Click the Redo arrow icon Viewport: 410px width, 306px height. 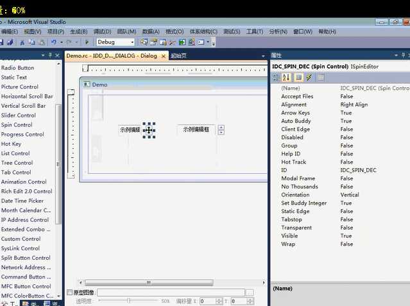[x=69, y=42]
